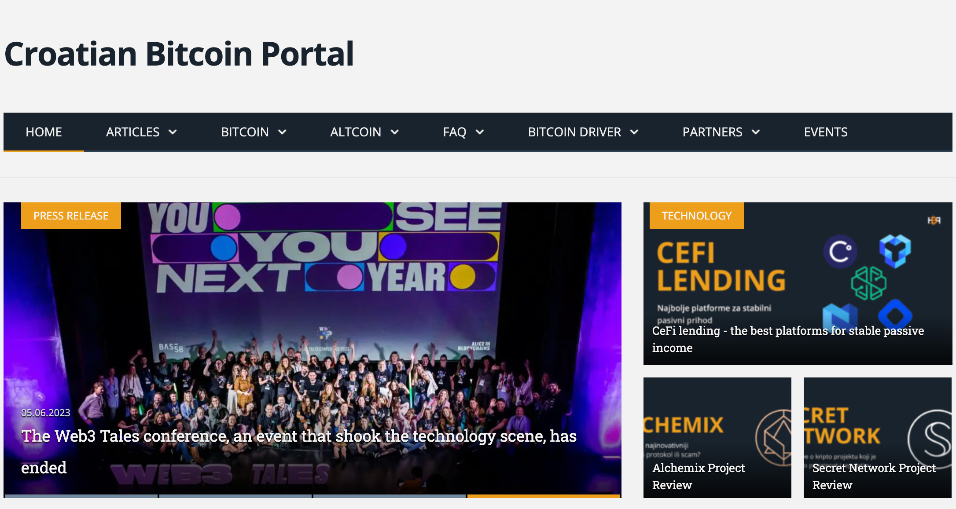The height and width of the screenshot is (509, 956).
Task: Select the second slider indicator bar
Action: pyautogui.click(x=235, y=496)
